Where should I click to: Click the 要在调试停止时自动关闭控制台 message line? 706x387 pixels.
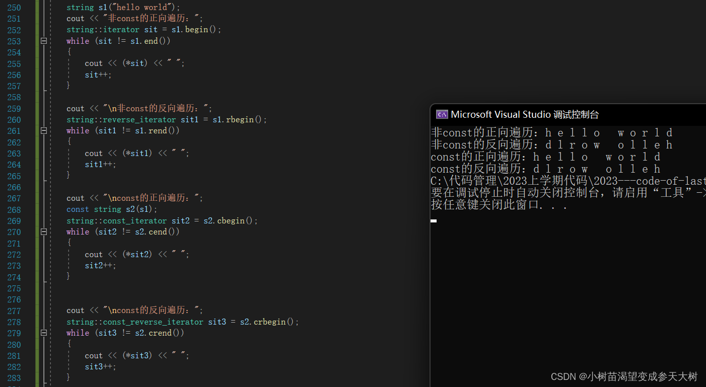569,193
